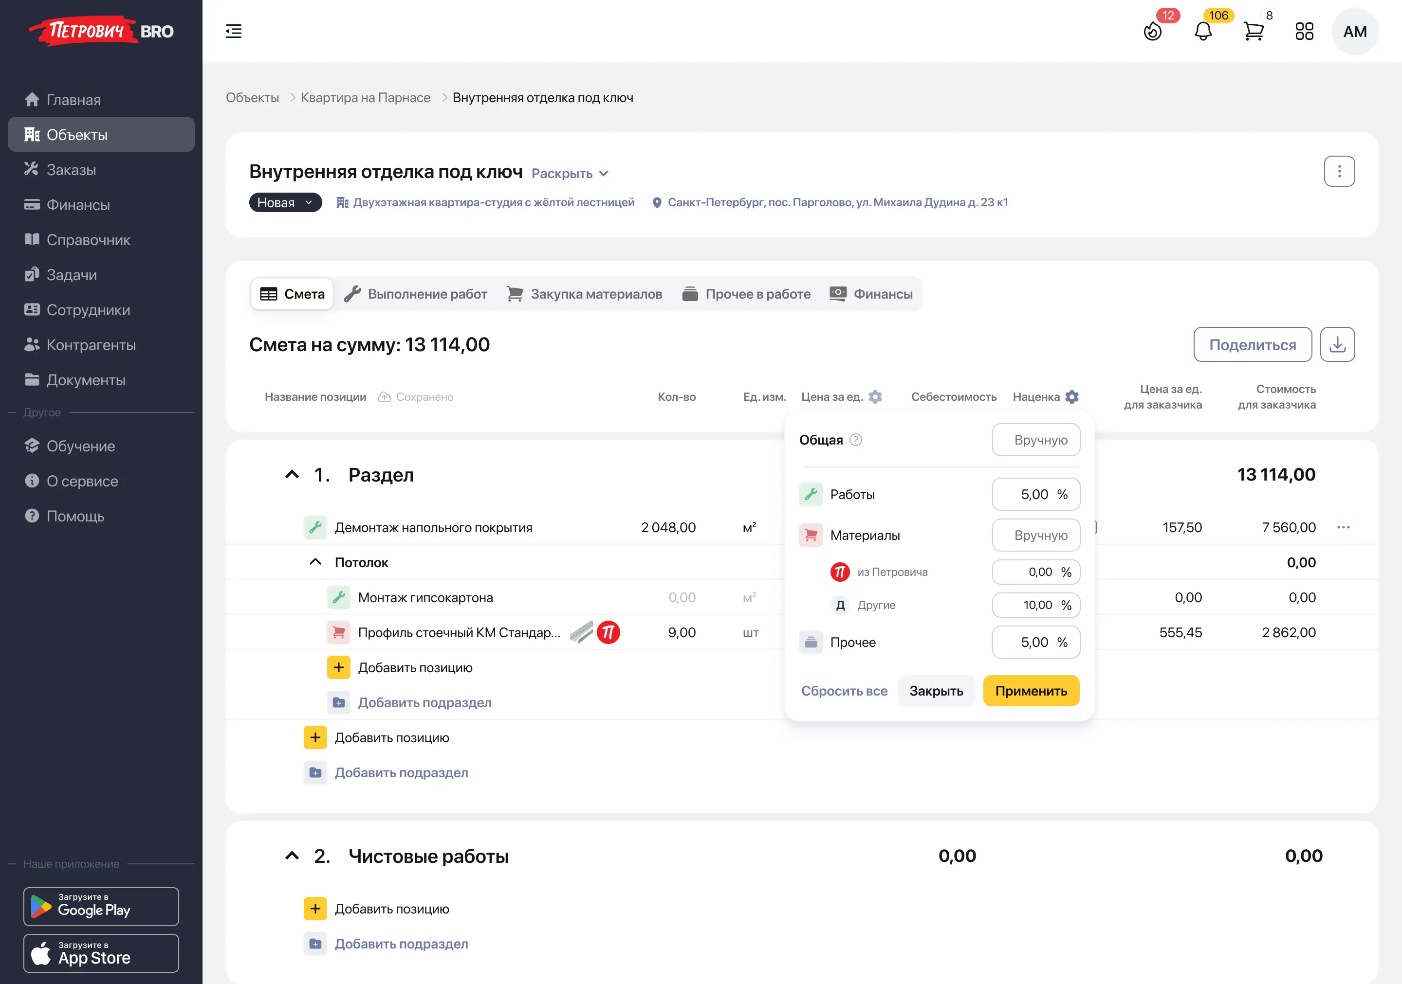1402x984 pixels.
Task: Open the three-dot menu for Демонтаж напольного покрытия row
Action: pyautogui.click(x=1343, y=527)
